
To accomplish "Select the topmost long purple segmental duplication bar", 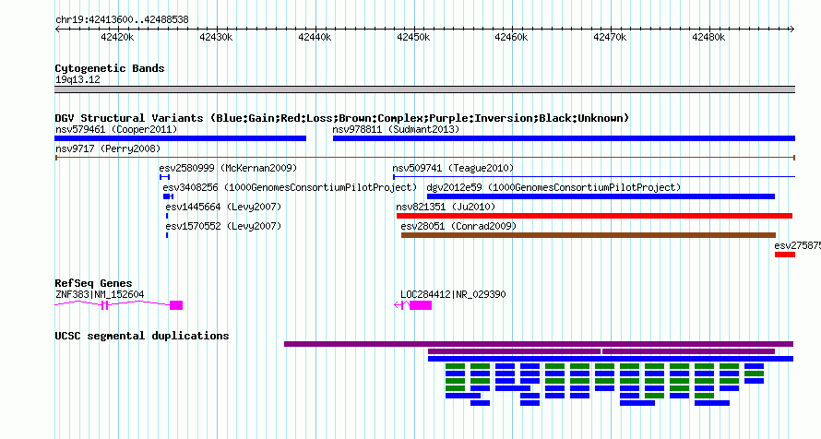I will [539, 344].
